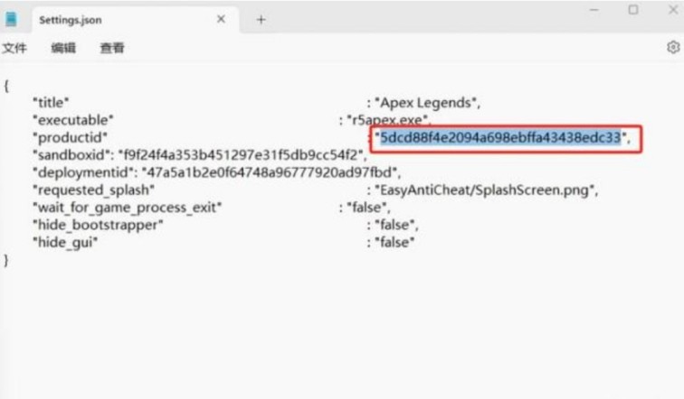Open Notepad settings gear icon
Image resolution: width=684 pixels, height=399 pixels.
click(673, 48)
